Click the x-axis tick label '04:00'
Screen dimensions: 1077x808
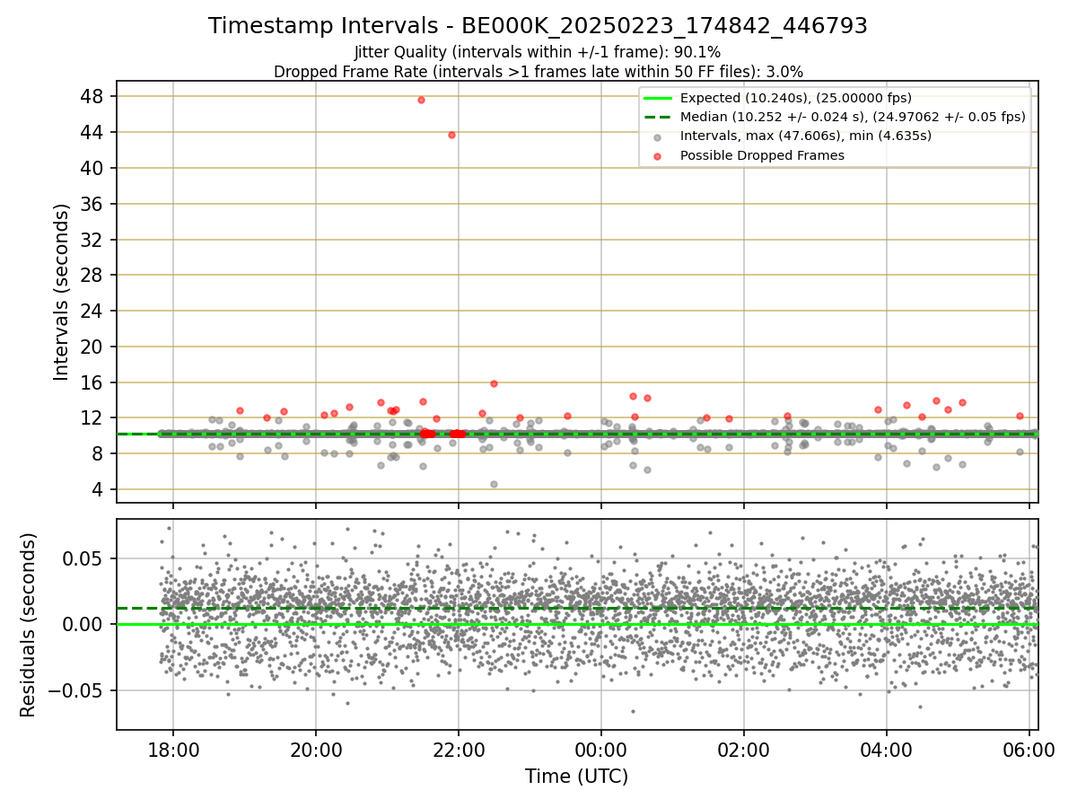[887, 749]
